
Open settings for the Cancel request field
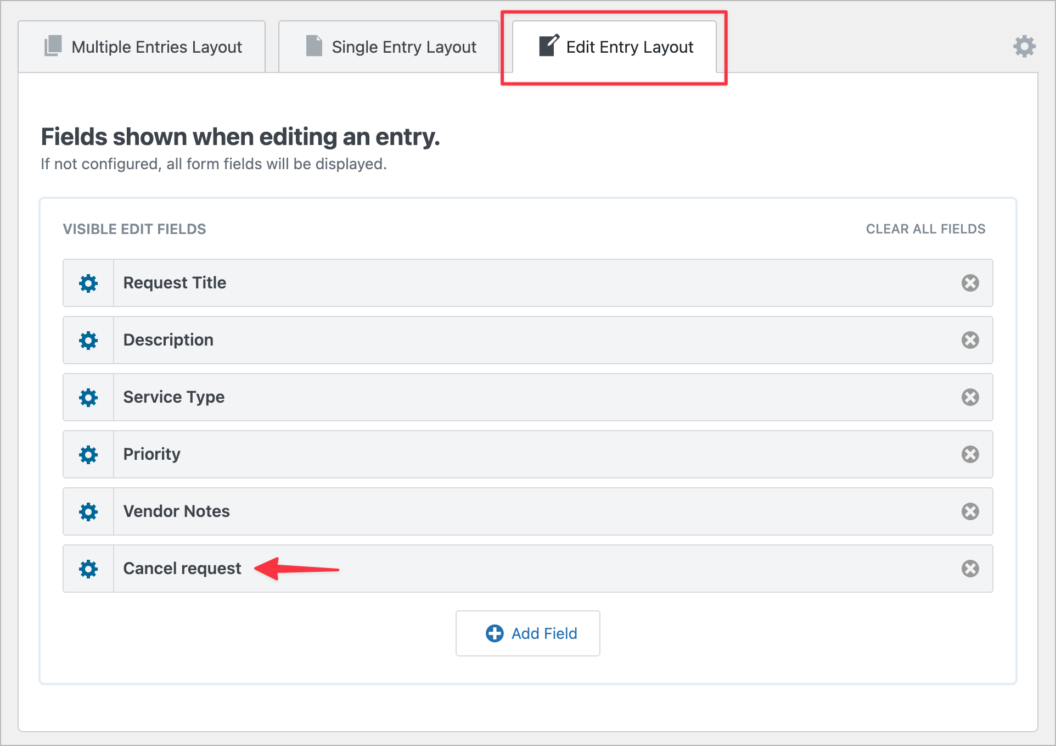[x=88, y=569]
